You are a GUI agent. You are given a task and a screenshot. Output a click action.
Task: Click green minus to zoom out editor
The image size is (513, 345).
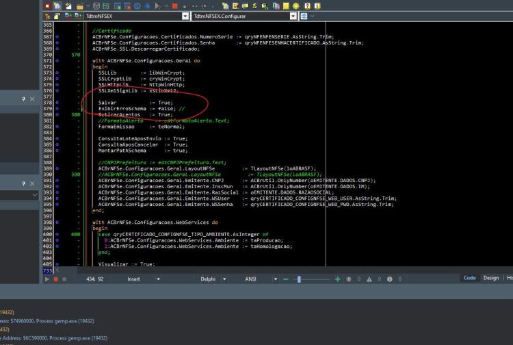click(286, 279)
